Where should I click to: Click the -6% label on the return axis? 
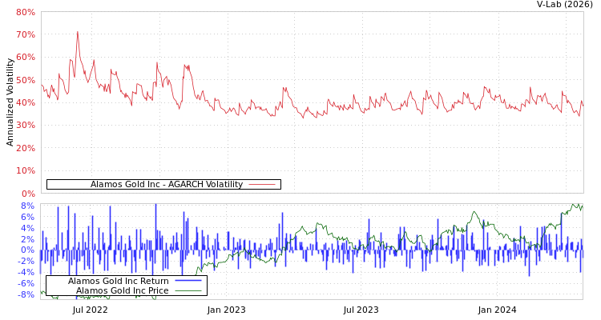26,283
